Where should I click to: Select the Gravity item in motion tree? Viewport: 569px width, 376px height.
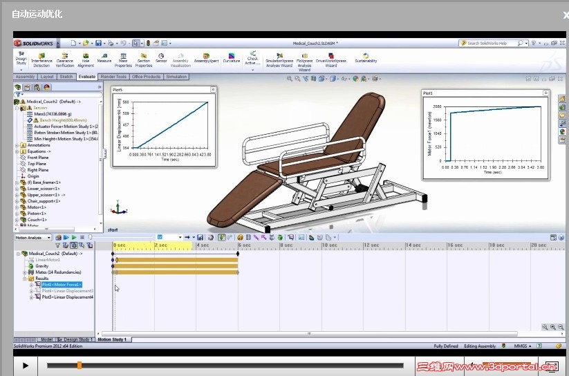click(41, 266)
